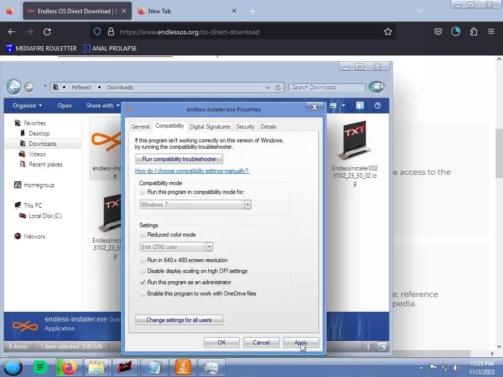
Task: Click Open in Explorer toolbar
Action: click(64, 106)
